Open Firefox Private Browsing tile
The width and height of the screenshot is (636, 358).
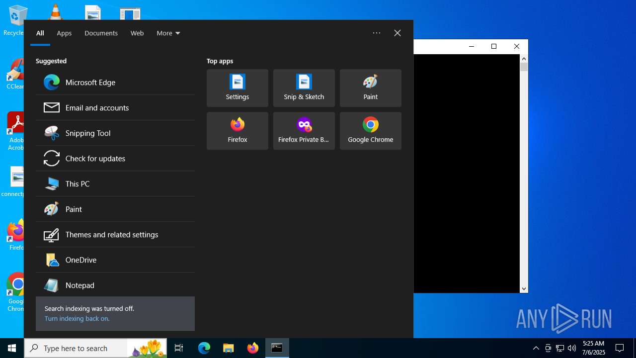(x=304, y=131)
